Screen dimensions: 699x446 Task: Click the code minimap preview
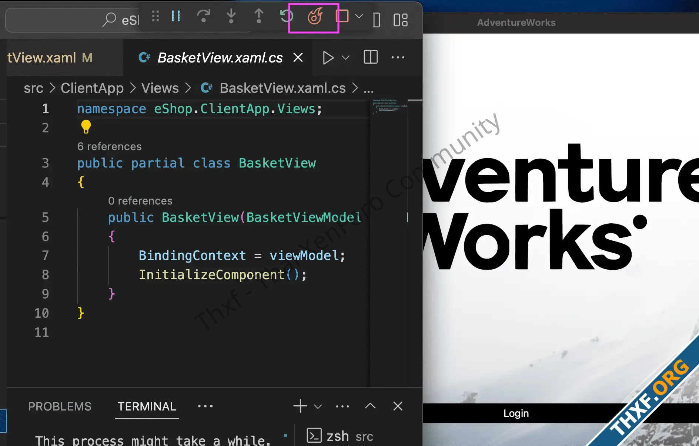[390, 107]
